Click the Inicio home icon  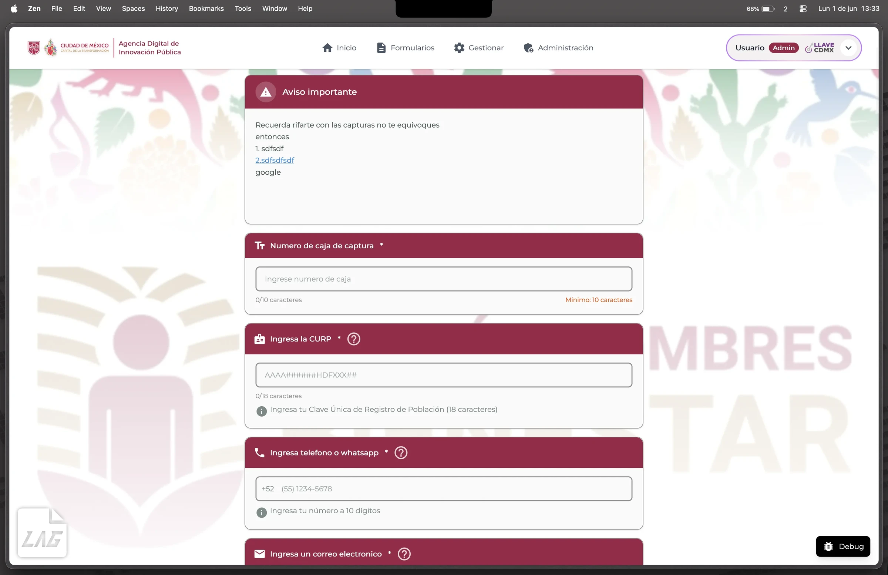[x=327, y=48]
